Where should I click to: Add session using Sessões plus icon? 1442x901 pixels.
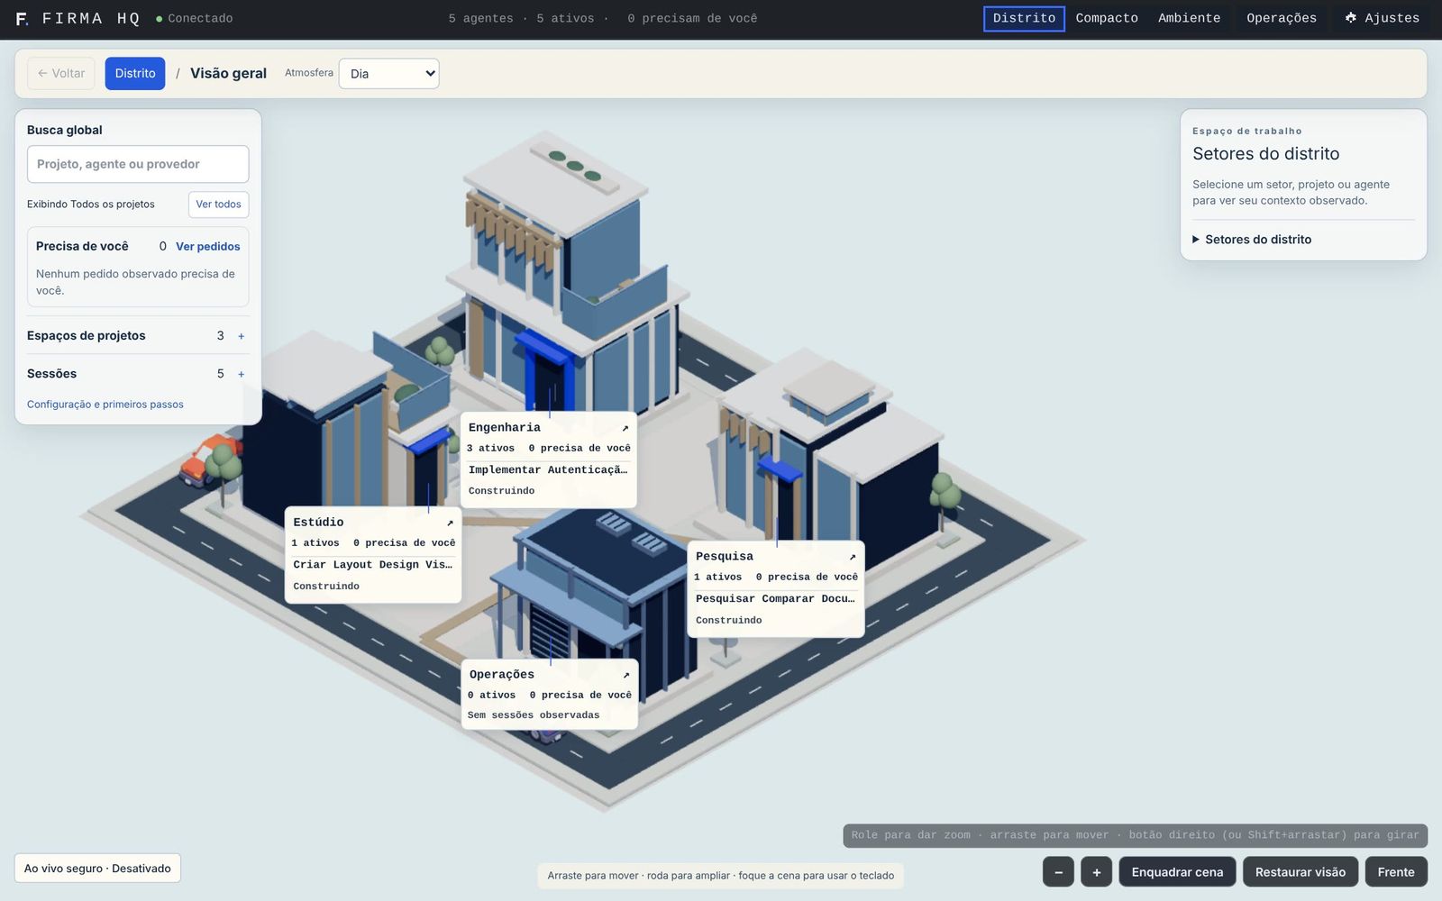coord(241,374)
